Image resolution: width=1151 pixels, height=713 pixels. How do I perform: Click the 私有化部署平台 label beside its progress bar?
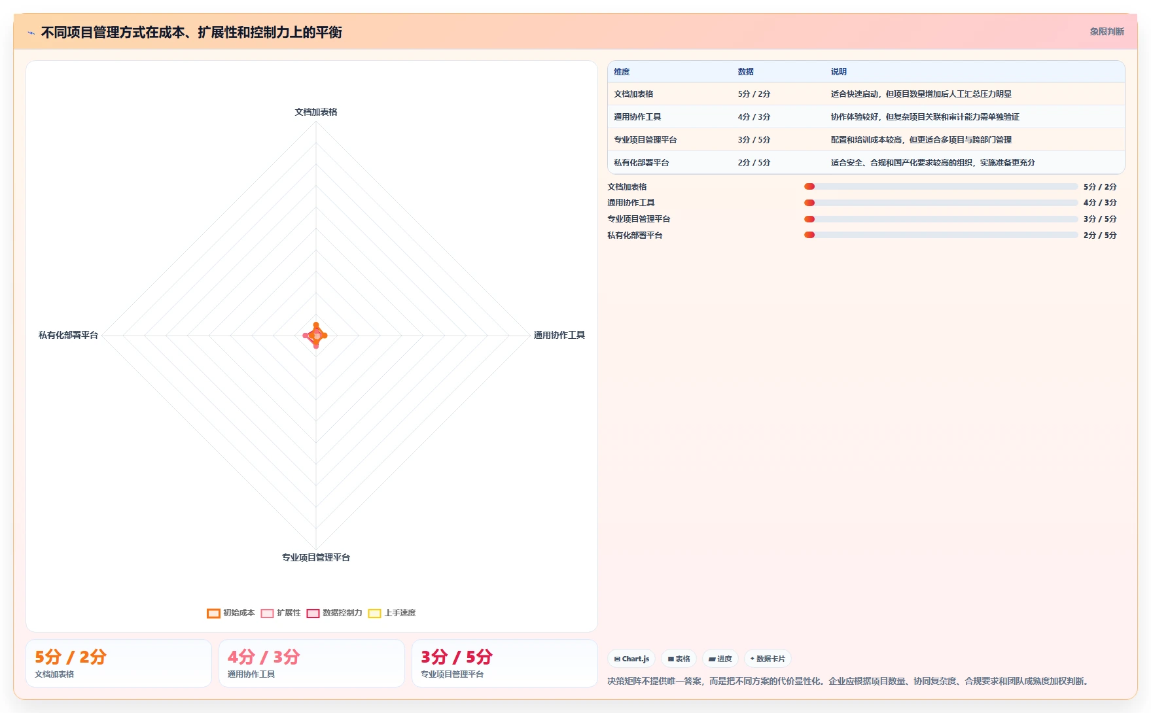coord(635,235)
